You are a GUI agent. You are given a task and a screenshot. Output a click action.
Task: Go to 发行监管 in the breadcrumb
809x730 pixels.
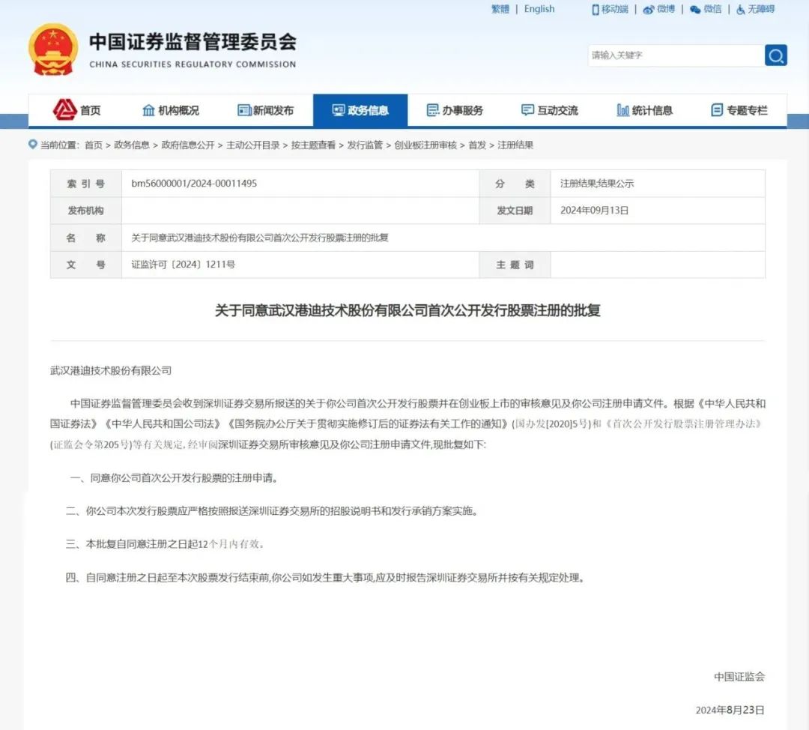click(365, 145)
